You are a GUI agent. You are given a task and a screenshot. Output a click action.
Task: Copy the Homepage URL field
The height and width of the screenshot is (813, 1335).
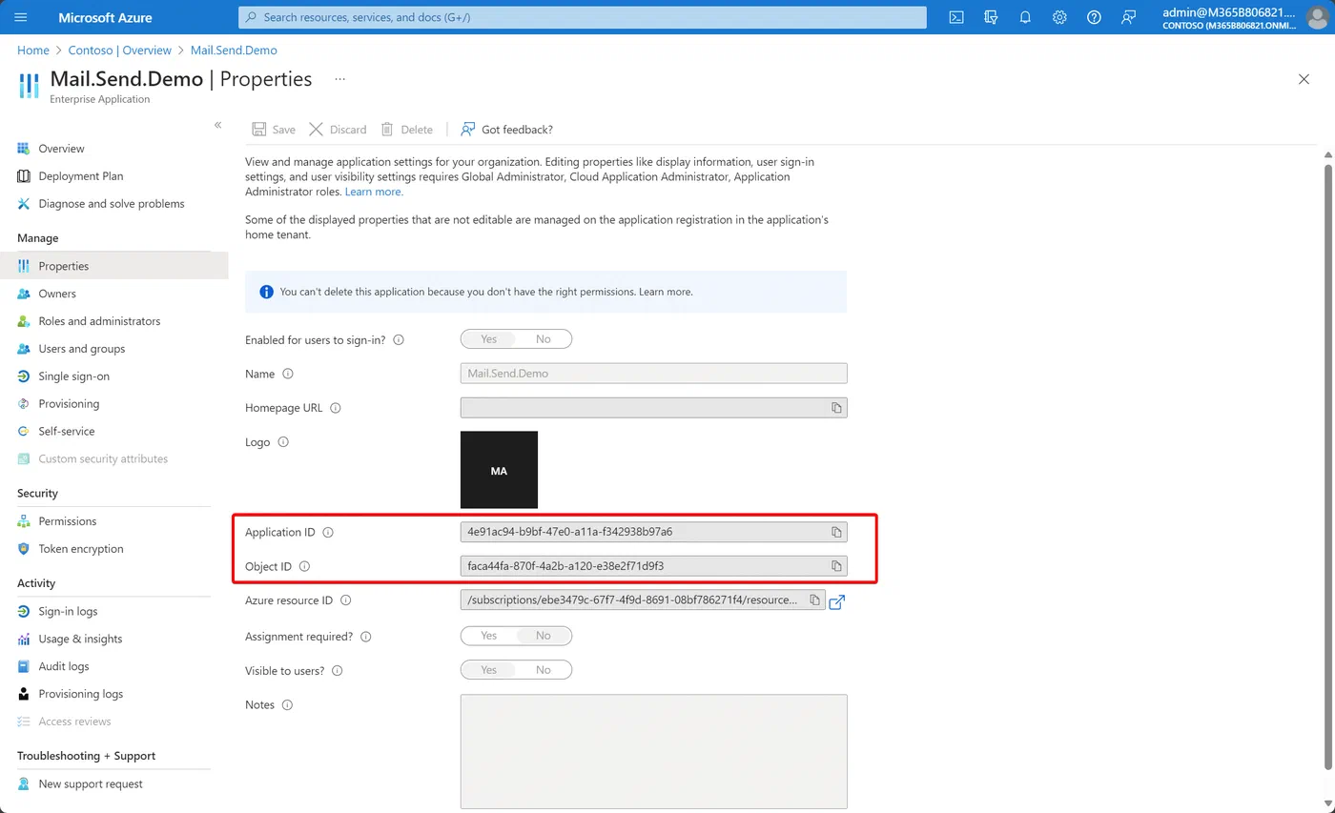tap(836, 408)
